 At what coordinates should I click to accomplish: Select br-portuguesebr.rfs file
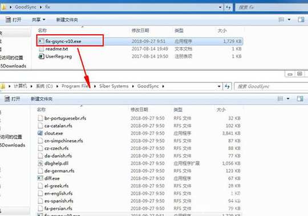(65, 118)
